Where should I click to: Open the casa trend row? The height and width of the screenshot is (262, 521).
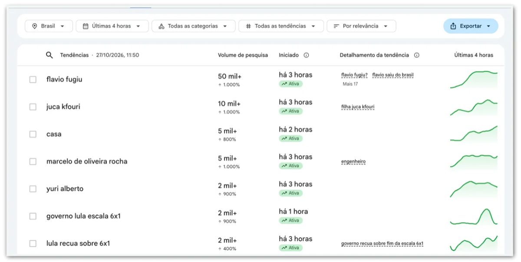[54, 134]
